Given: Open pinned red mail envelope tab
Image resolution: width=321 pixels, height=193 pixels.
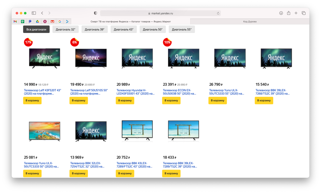Looking at the screenshot, I should (52, 22).
